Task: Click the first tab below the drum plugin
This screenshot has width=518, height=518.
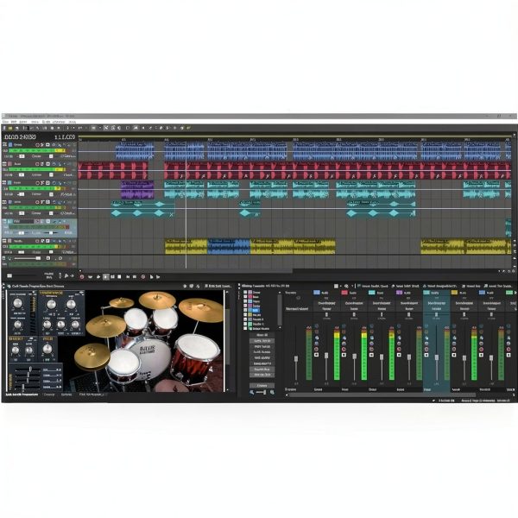Action: coord(22,395)
